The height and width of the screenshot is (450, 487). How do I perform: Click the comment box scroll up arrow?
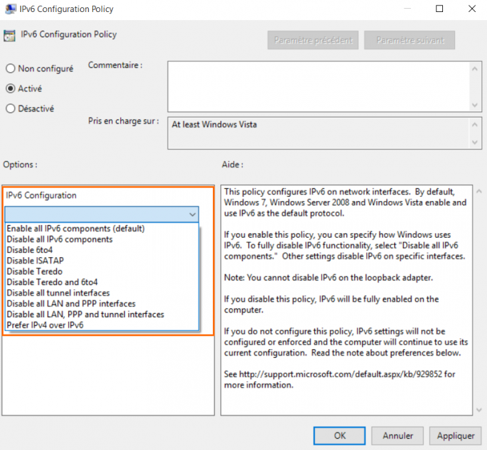pyautogui.click(x=474, y=69)
